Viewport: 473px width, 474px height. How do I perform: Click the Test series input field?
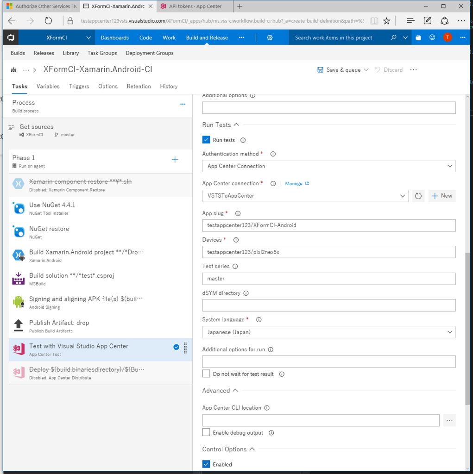coord(328,279)
